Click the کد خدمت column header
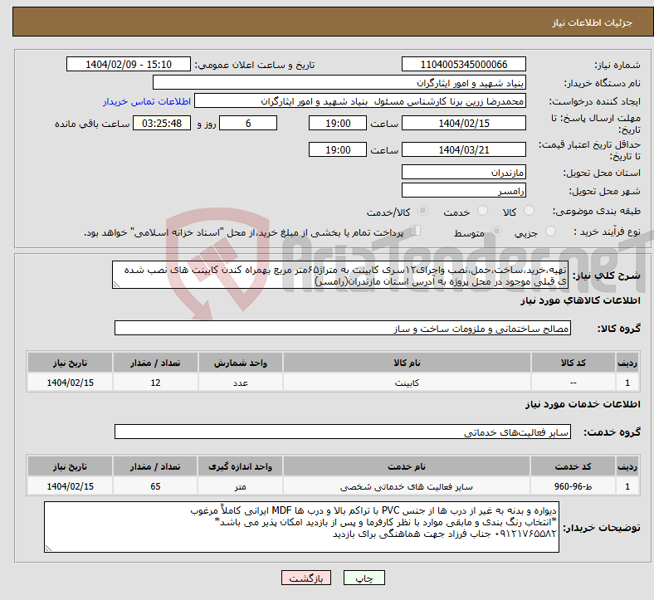This screenshot has width=654, height=600. coord(573,466)
